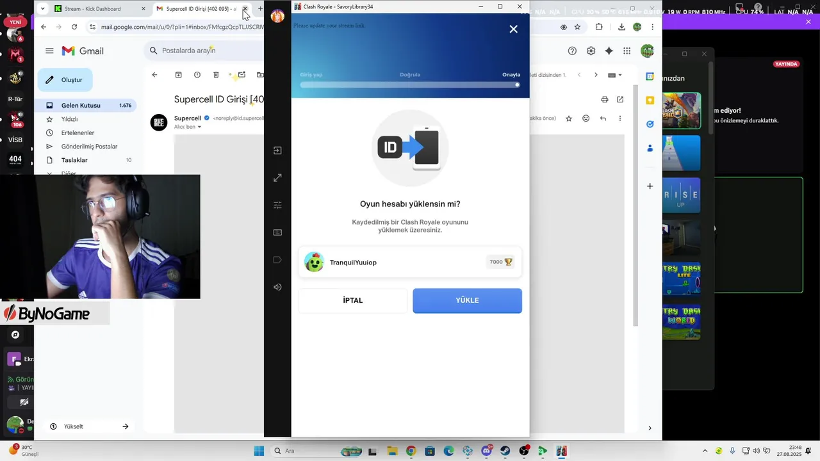
Task: Open Gmail settings gear
Action: click(591, 51)
